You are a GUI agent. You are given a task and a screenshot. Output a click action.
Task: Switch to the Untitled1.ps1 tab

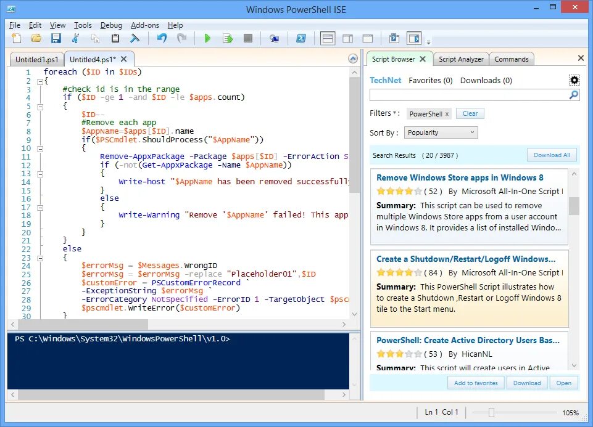36,59
